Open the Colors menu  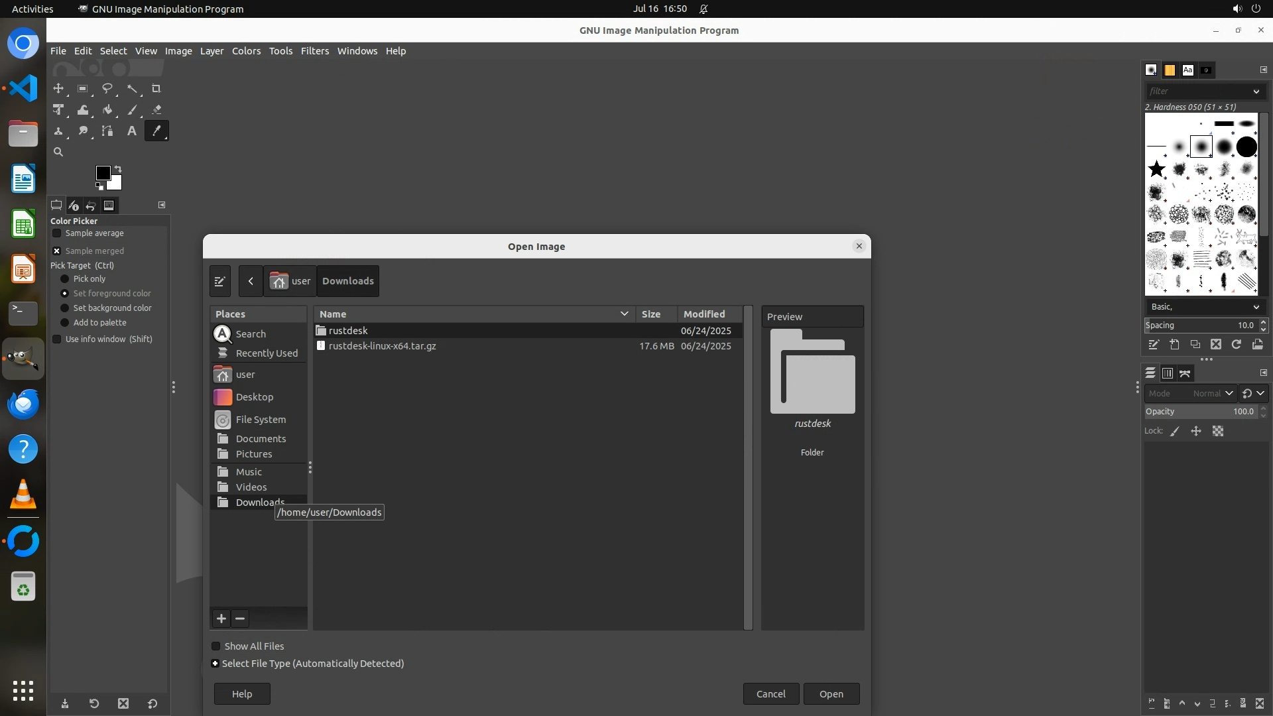pyautogui.click(x=246, y=51)
